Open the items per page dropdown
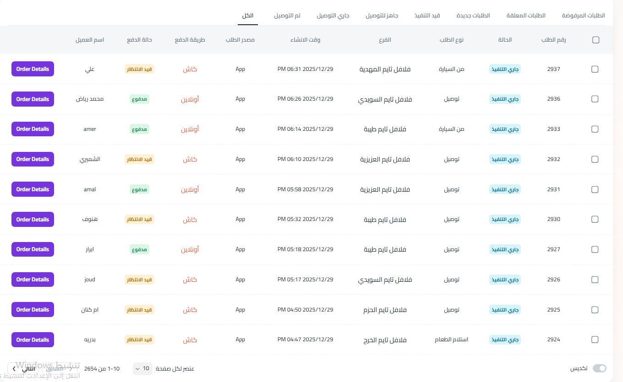 [x=142, y=368]
